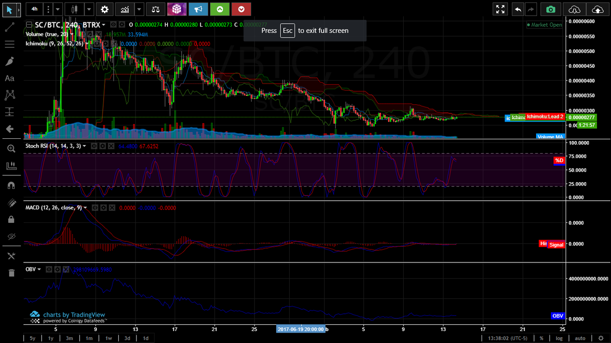Screen dimensions: 611x343
Task: Select the measure ruler candle tool
Action: [11, 166]
